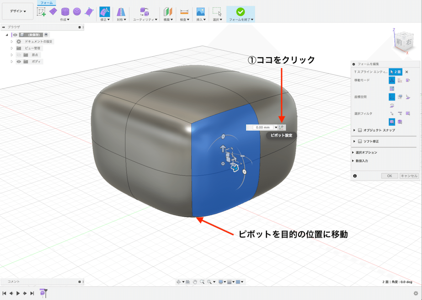Choose Translation move mode icon
The image size is (422, 300).
pos(400,80)
